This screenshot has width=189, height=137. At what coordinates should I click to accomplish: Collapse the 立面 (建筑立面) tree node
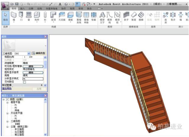[7, 127]
